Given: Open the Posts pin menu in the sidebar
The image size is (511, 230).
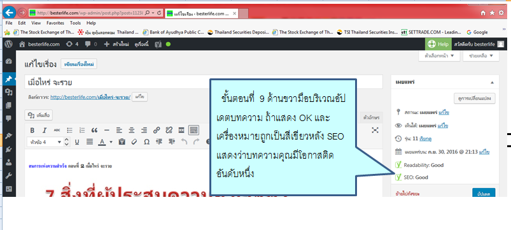Looking at the screenshot, I should 9,79.
